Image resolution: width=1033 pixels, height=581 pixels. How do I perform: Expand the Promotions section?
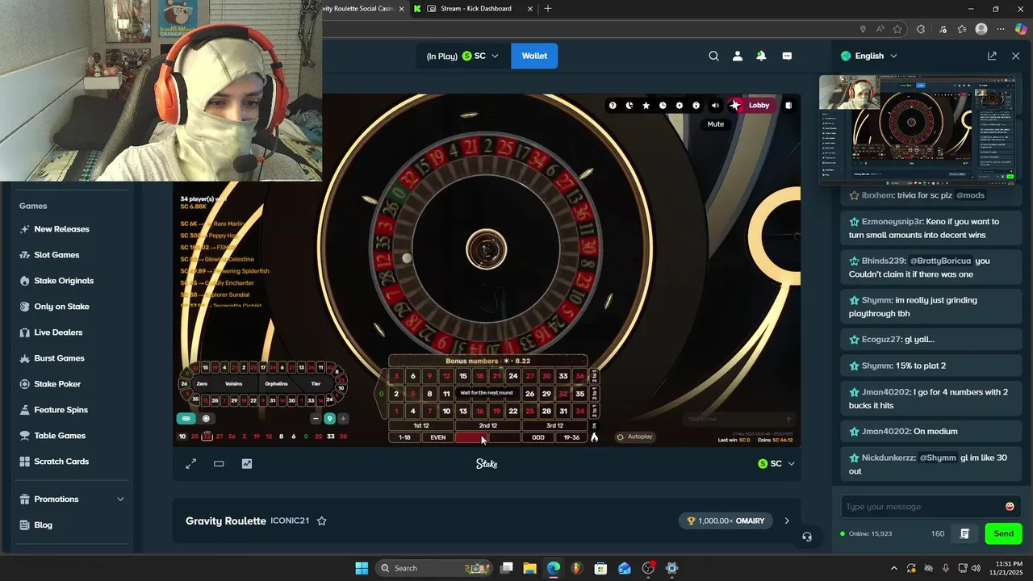click(73, 499)
